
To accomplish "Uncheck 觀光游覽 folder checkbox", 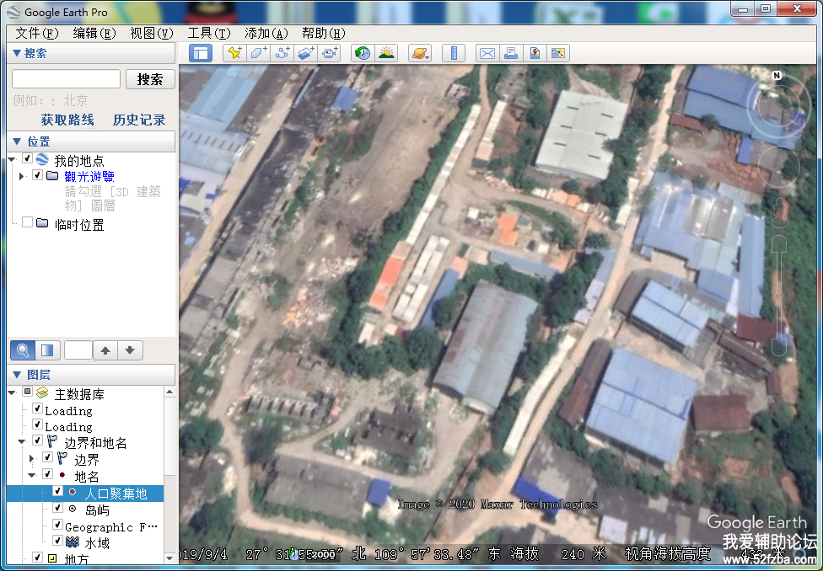I will [x=37, y=174].
